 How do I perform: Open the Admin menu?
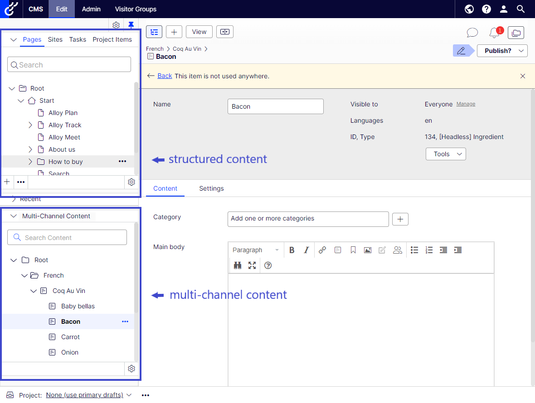click(x=91, y=9)
